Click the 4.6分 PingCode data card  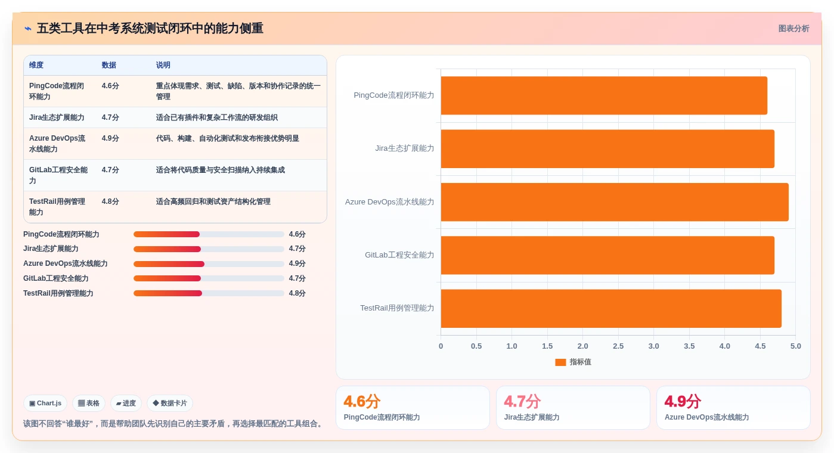point(413,408)
